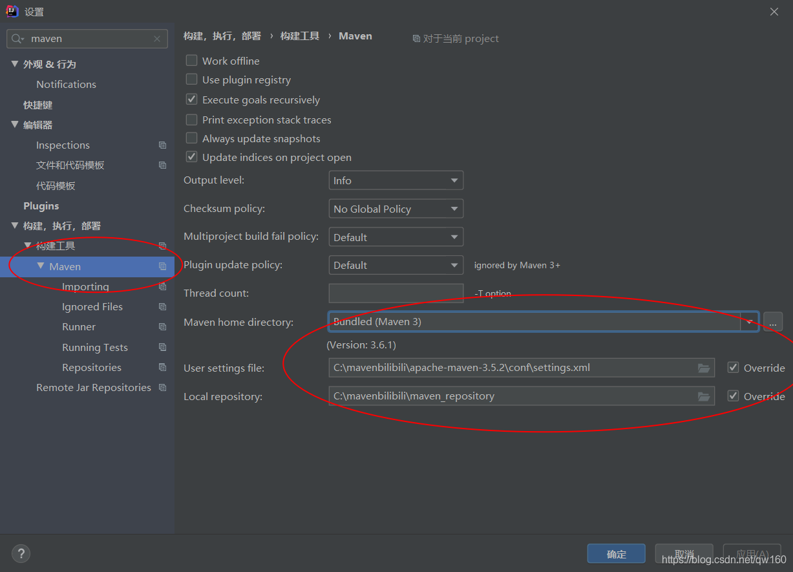Select Repositories under Maven
The height and width of the screenshot is (572, 793).
click(92, 367)
